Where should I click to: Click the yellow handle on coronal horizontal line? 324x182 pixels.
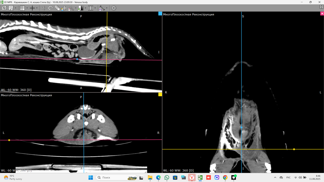[294, 149]
